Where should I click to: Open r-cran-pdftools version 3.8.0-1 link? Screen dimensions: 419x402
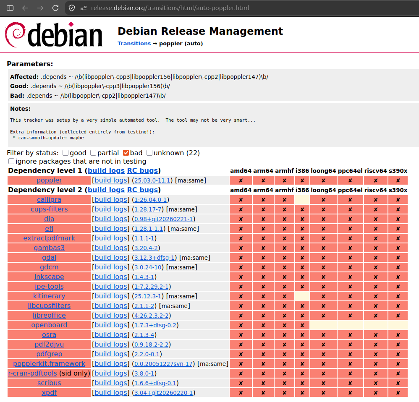[144, 373]
